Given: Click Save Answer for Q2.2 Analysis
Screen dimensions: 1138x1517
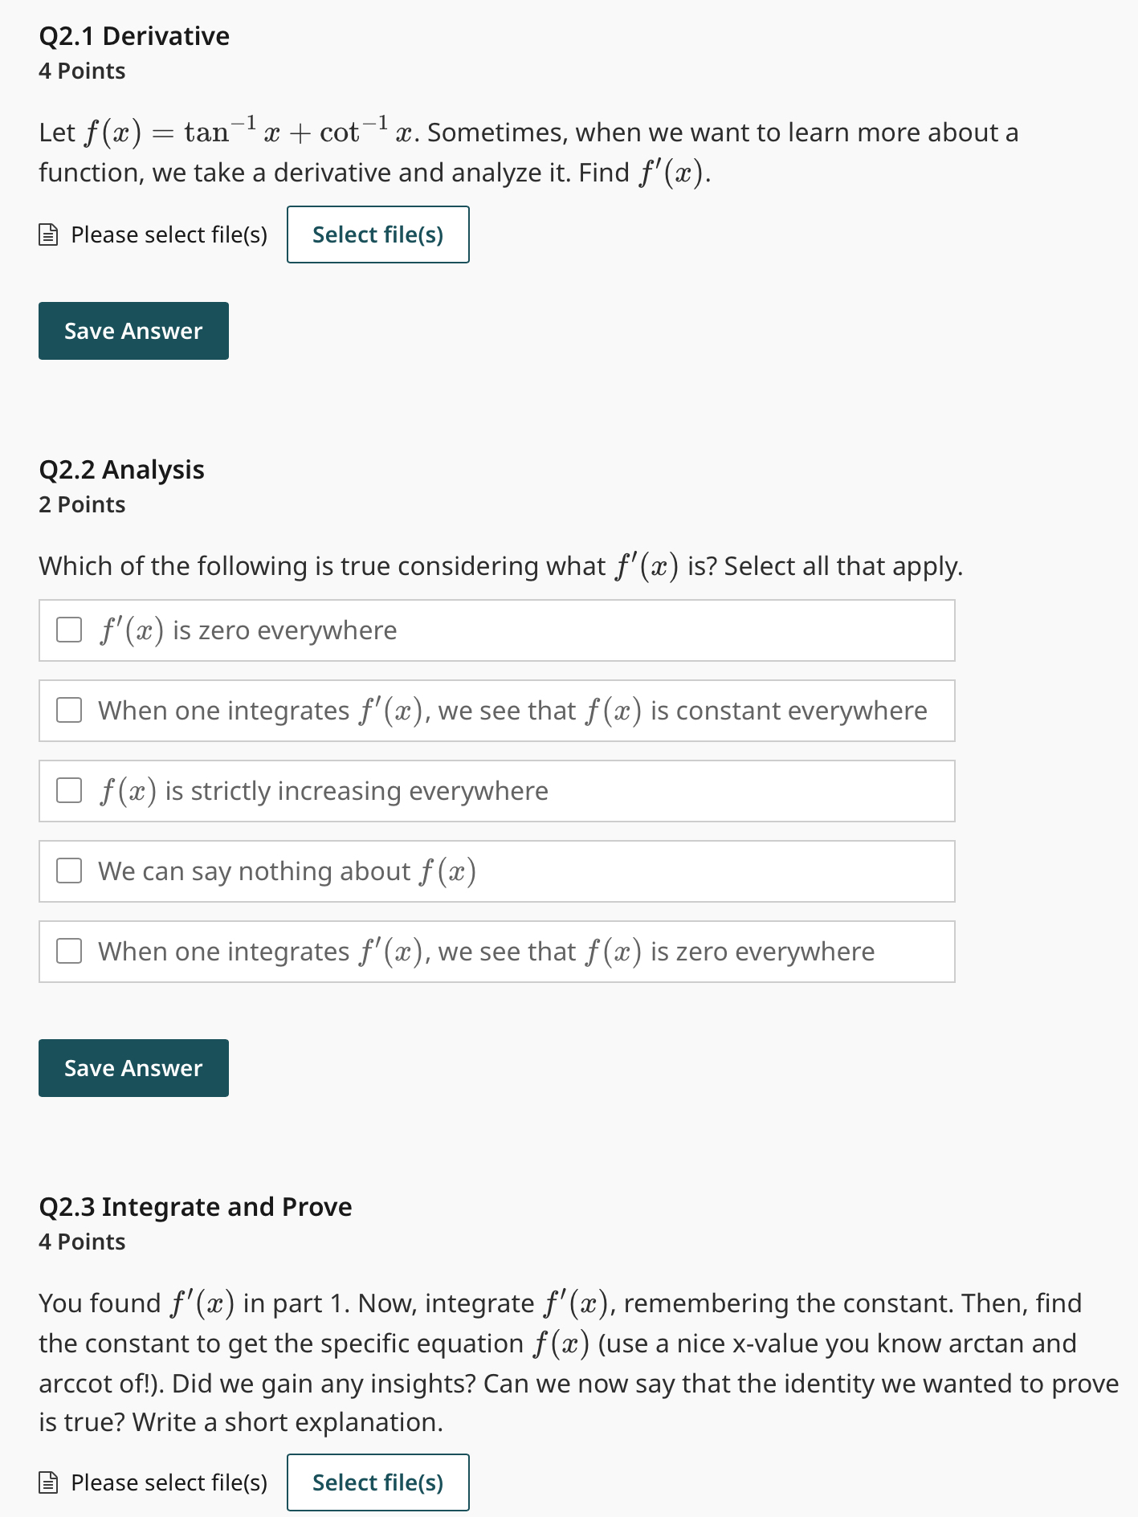Looking at the screenshot, I should coord(133,1068).
